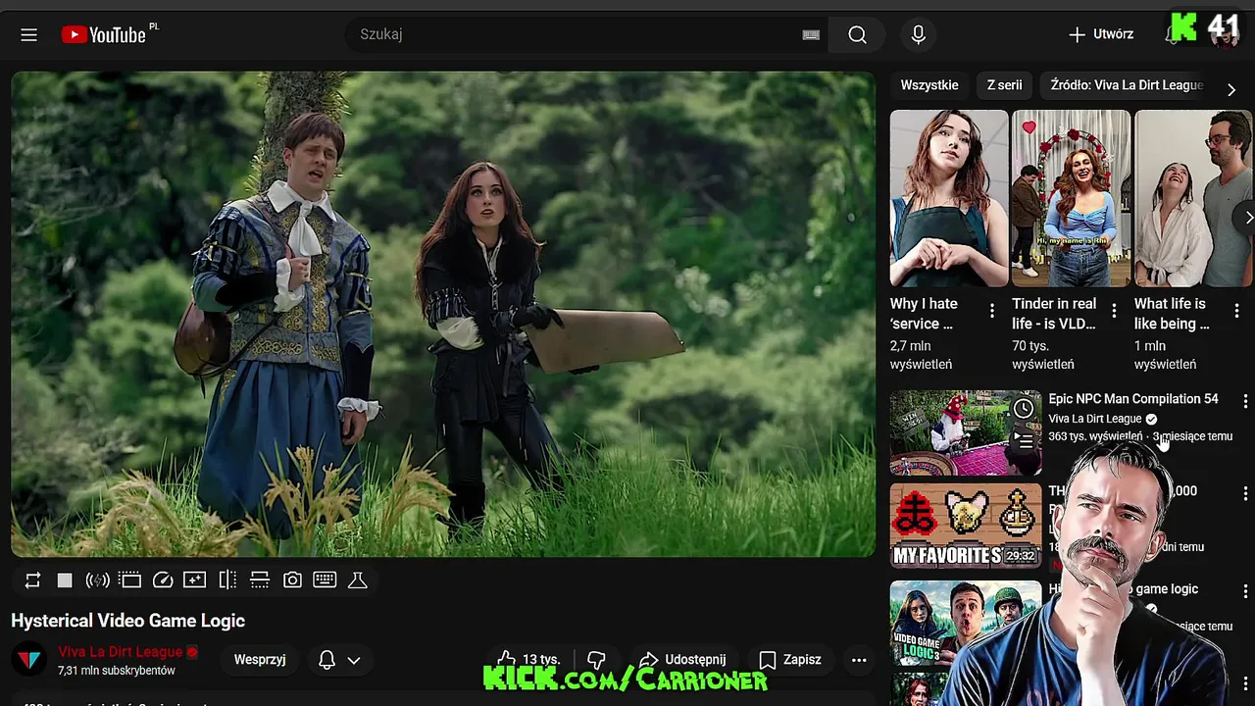Open the short Why I hate 'service ...
The image size is (1255, 706).
(949, 198)
